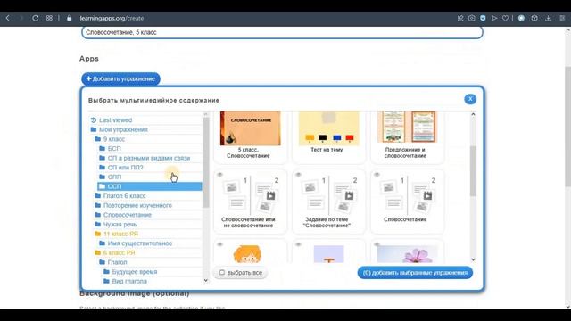Open the 'Имя существительное' folder
Viewport: 571px width, 321px height.
[140, 243]
